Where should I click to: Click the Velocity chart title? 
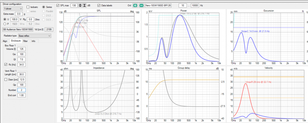coord(269,68)
